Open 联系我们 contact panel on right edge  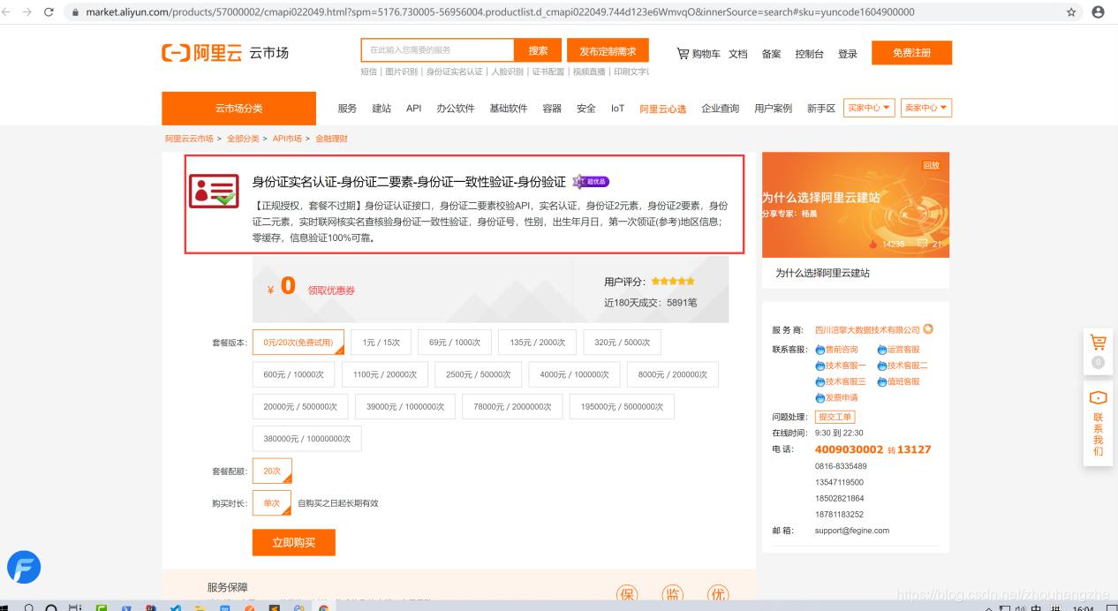point(1098,422)
